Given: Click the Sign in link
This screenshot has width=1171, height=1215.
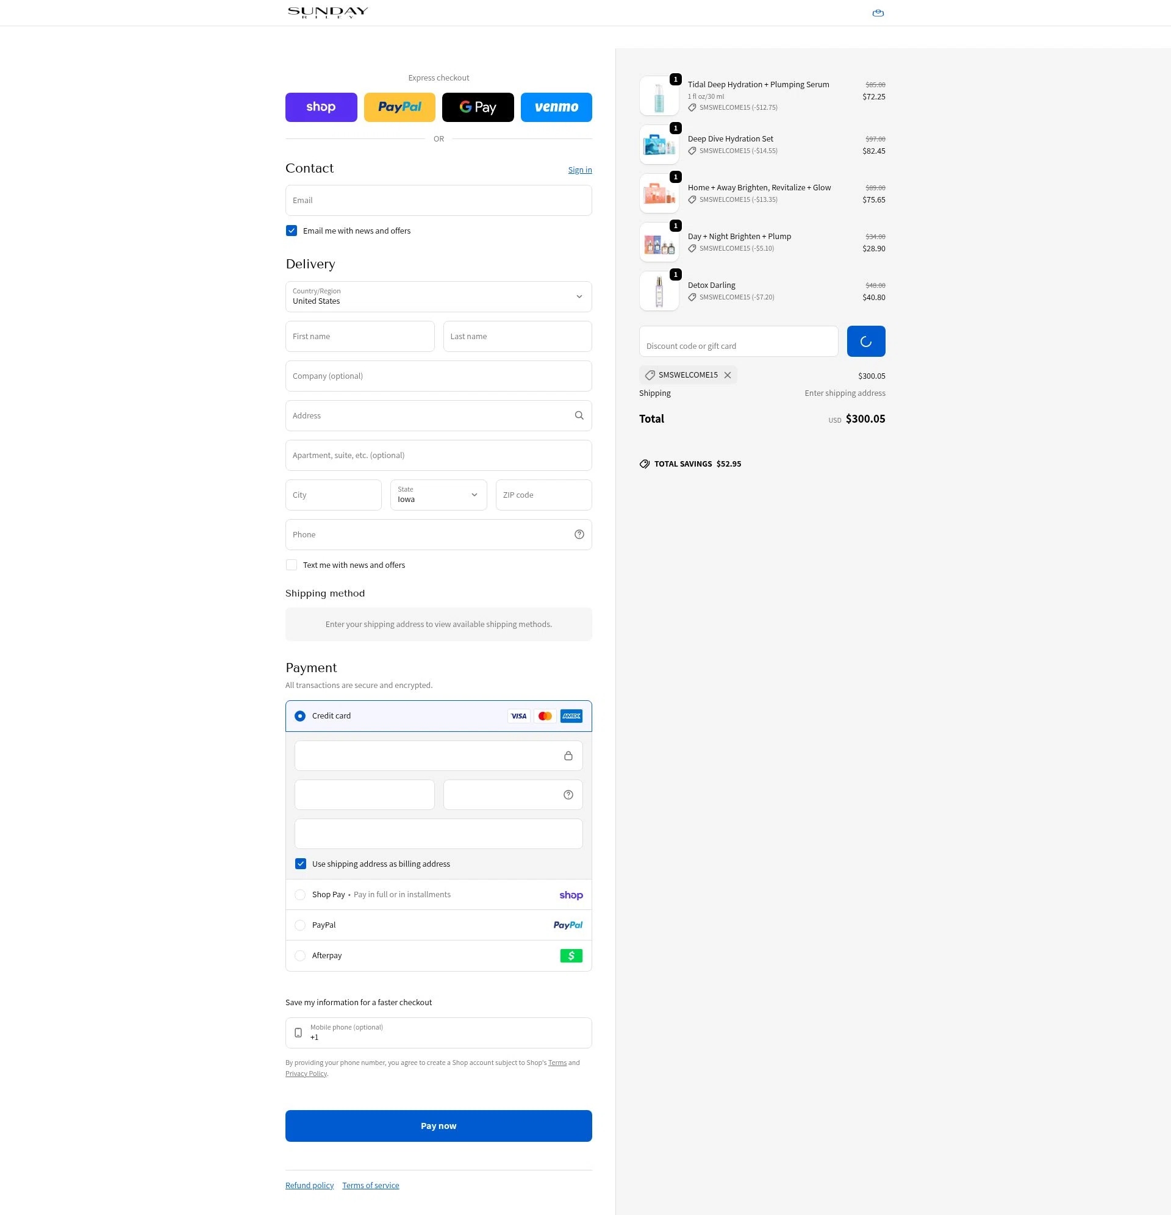Looking at the screenshot, I should click(x=579, y=170).
